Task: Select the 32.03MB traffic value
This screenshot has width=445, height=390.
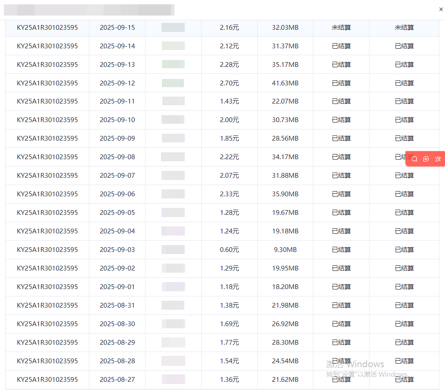Action: 285,28
